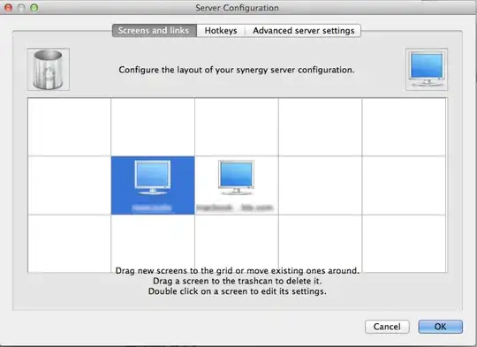Click the 'Configure the layout' instruction text
The image size is (477, 347).
click(x=237, y=70)
